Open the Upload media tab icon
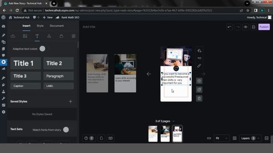Image resolution: width=273 pixels, height=153 pixels. pos(13,36)
